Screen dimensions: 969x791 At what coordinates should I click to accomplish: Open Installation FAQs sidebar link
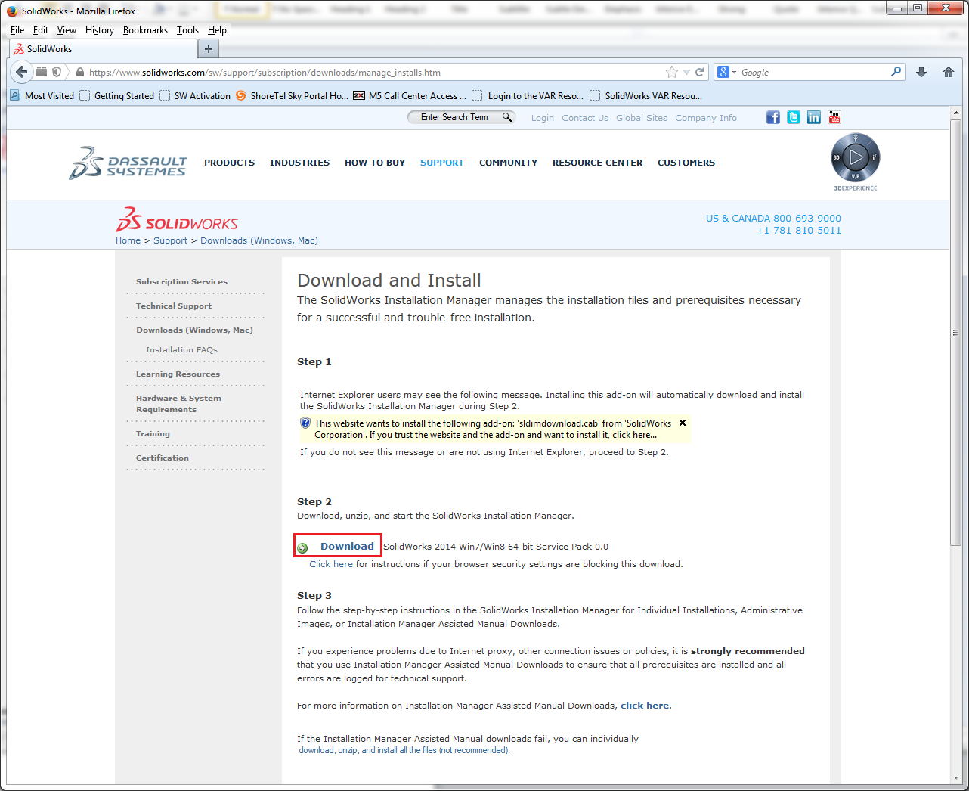click(181, 349)
